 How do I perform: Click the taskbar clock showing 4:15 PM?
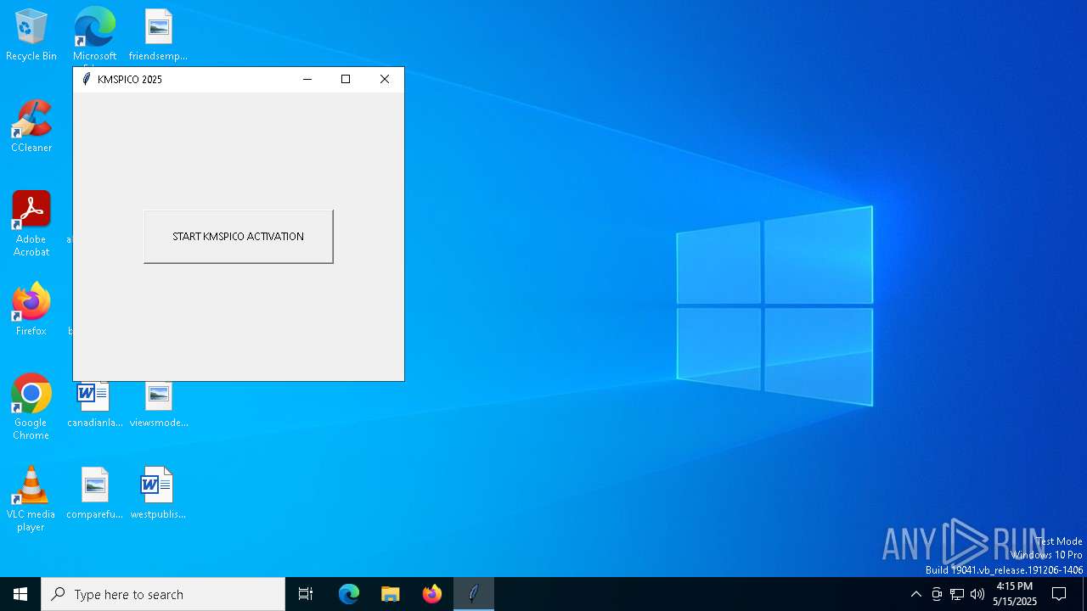(1015, 594)
